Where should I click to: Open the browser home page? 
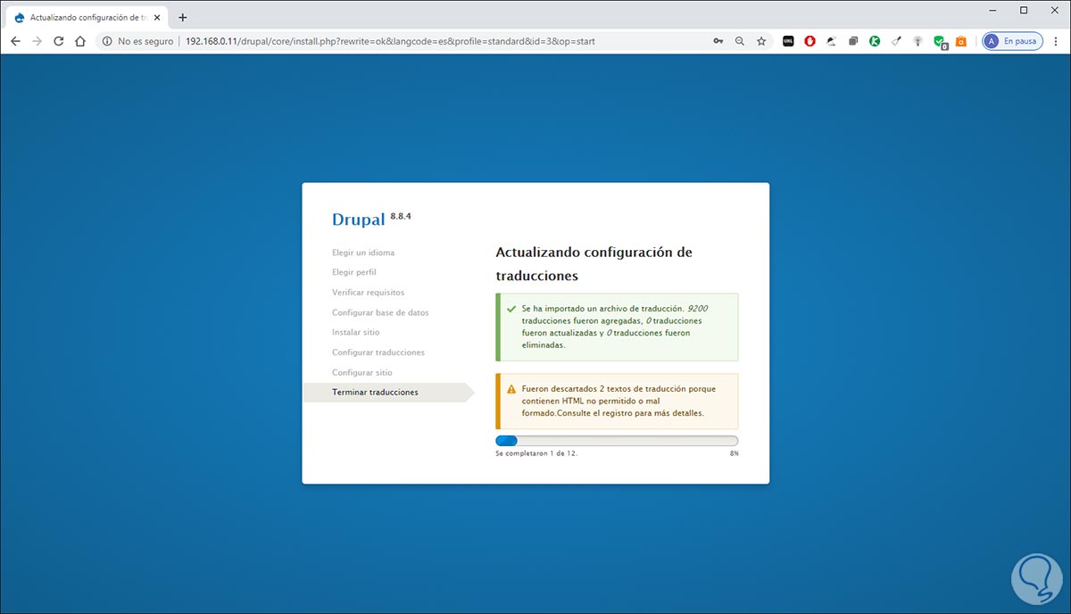(80, 41)
